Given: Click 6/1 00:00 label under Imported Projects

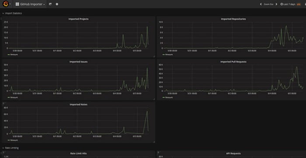Looking at the screenshot, I should click(57, 51).
